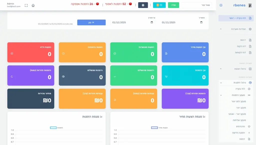Viewport: 256px width, 145px height.
Task: Toggle fullscreen mode icon
Action: tap(26, 5)
